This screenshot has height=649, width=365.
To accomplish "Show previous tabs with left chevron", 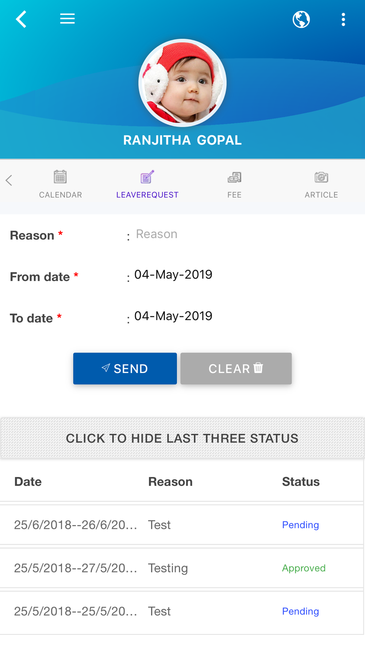I will coord(9,180).
